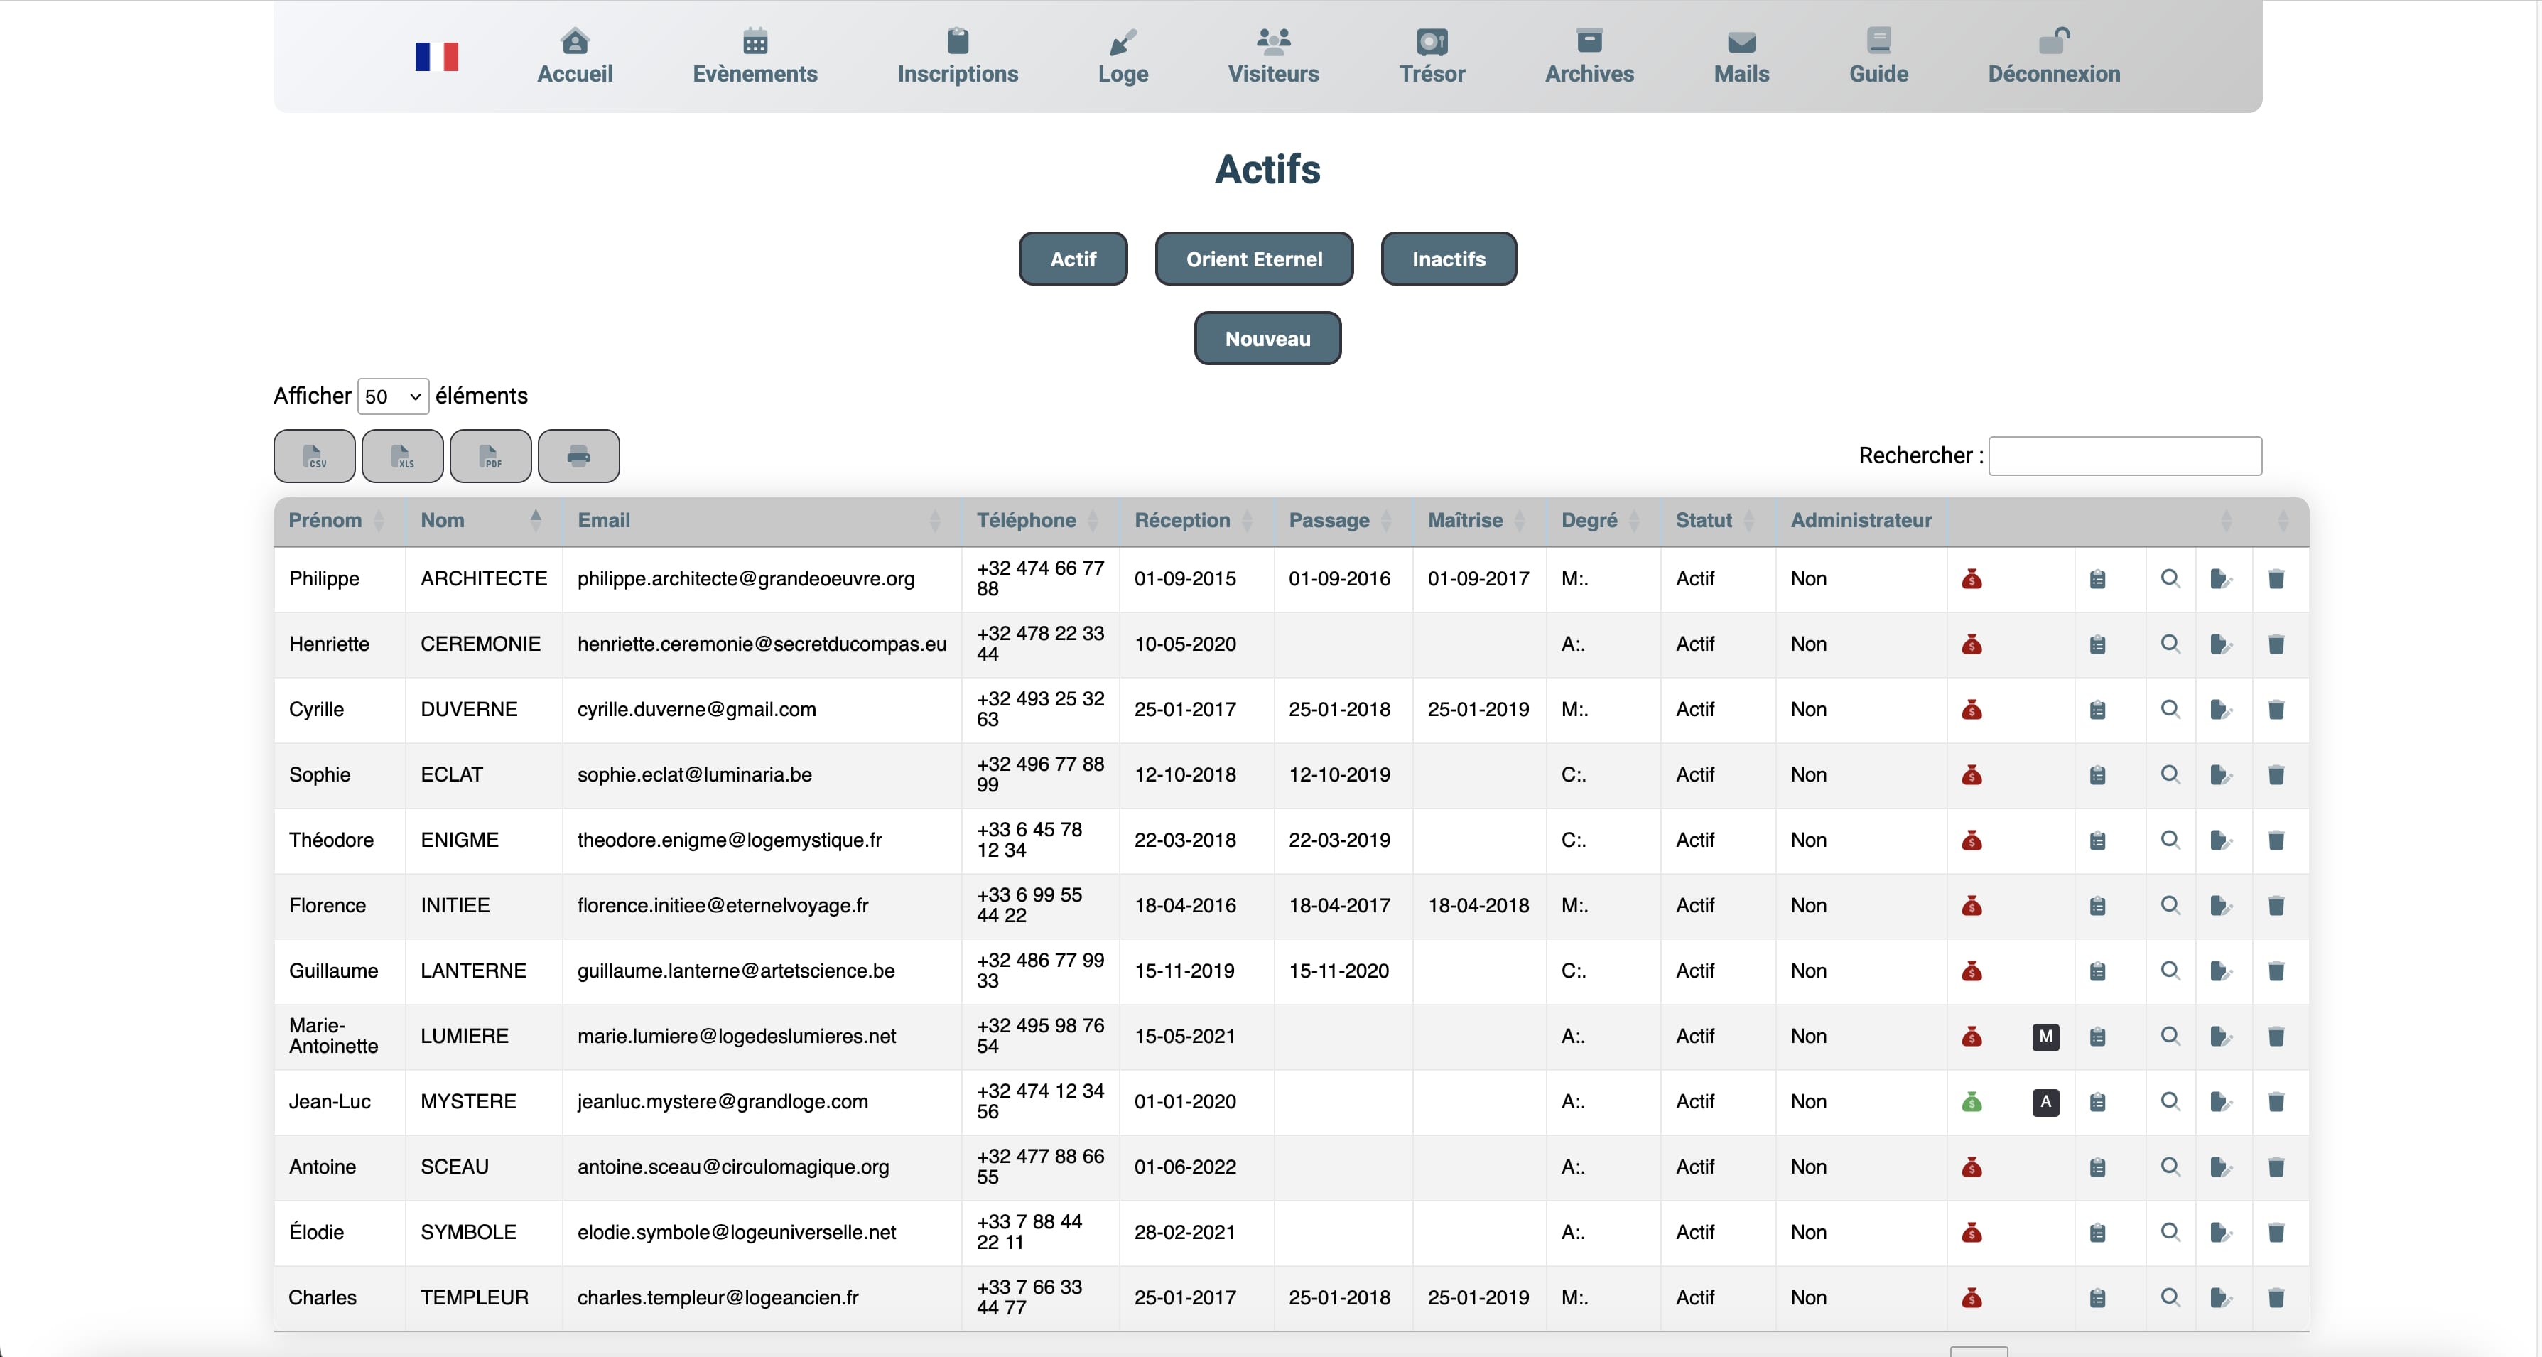Click the French flag language icon
This screenshot has width=2542, height=1357.
click(x=436, y=56)
